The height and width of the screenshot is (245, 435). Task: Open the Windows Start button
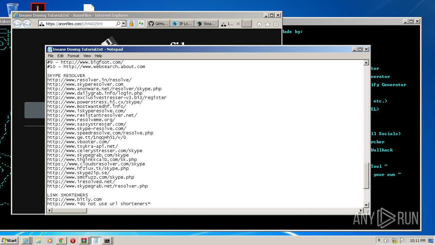pyautogui.click(x=10, y=241)
